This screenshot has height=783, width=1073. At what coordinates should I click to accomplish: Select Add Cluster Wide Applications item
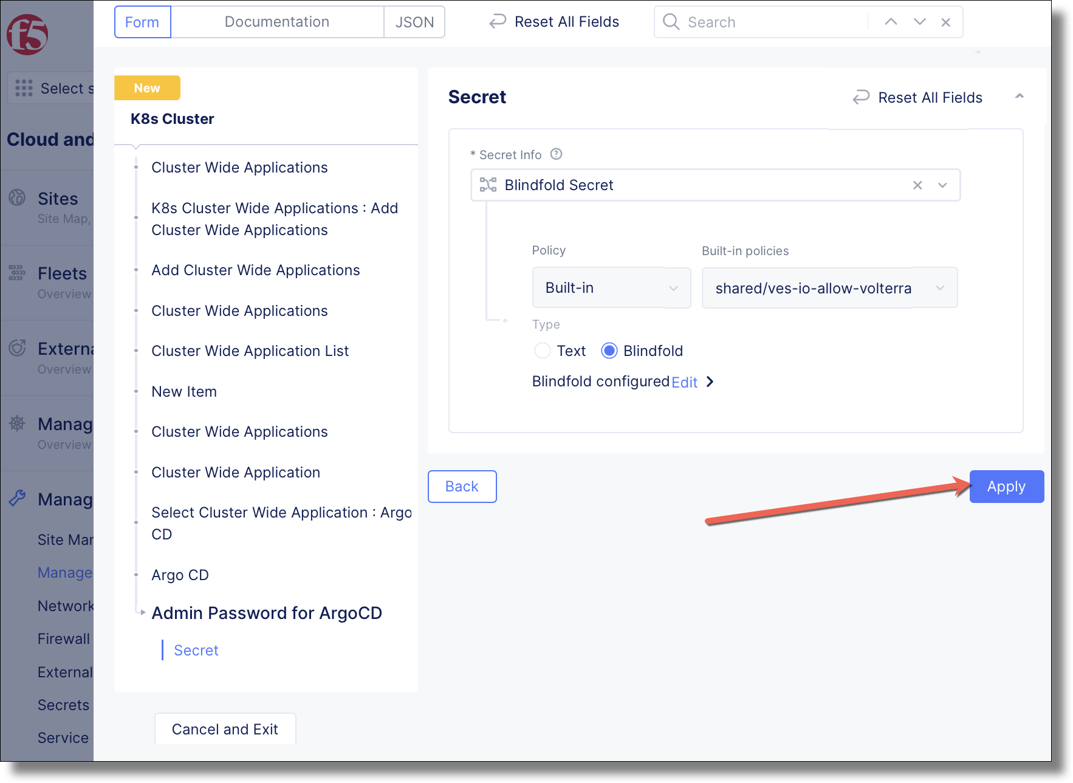(256, 270)
